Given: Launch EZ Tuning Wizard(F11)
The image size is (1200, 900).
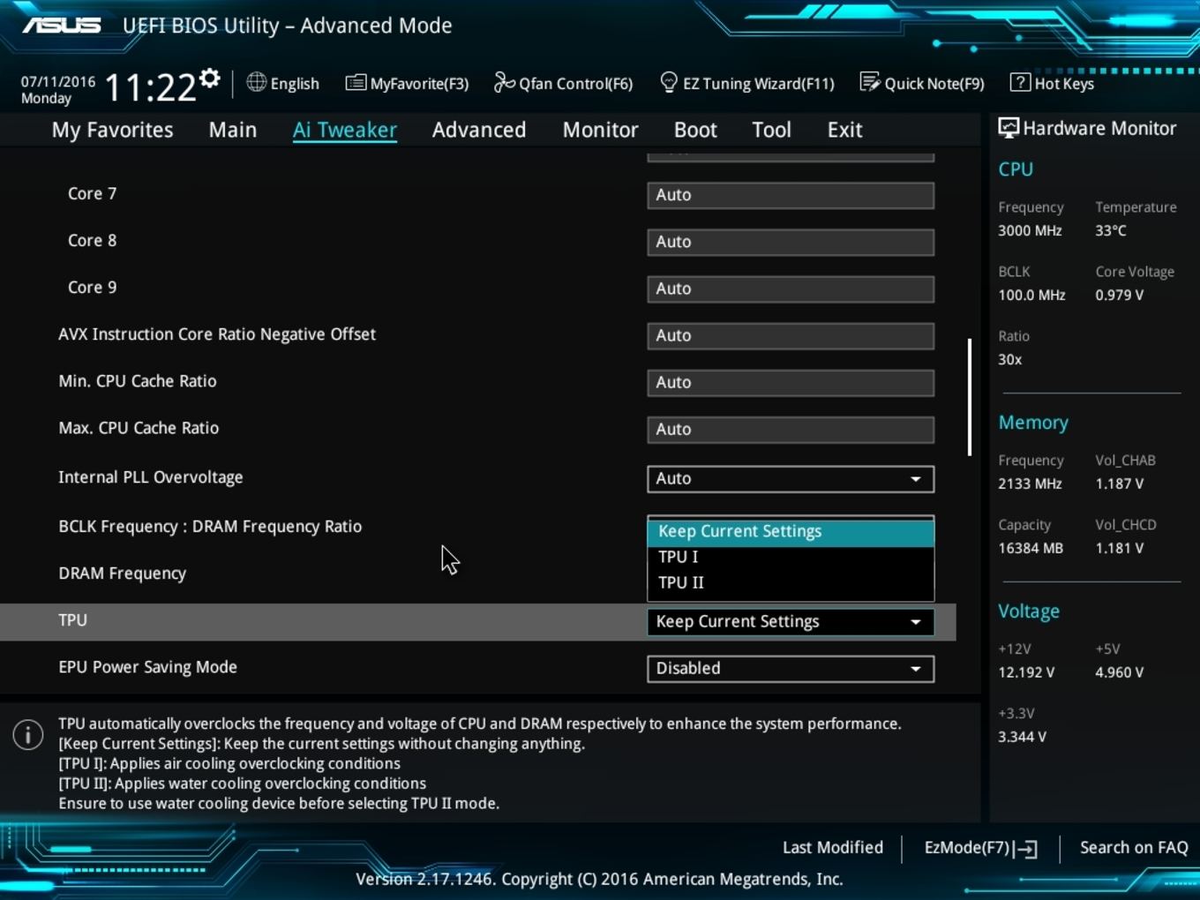Looking at the screenshot, I should click(x=759, y=84).
